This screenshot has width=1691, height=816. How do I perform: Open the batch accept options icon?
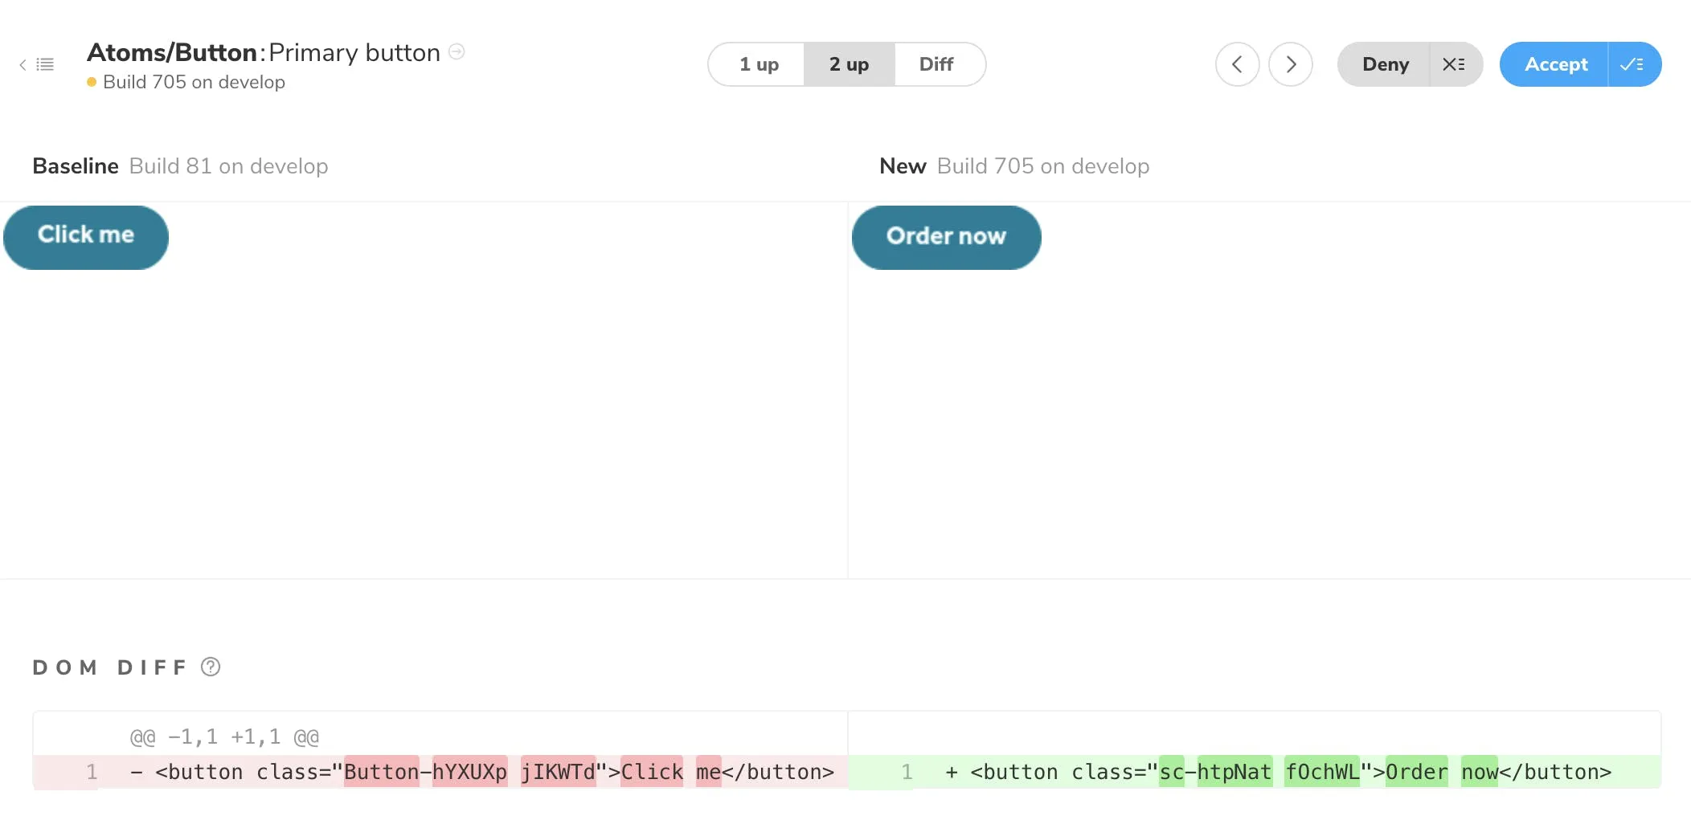pyautogui.click(x=1632, y=64)
